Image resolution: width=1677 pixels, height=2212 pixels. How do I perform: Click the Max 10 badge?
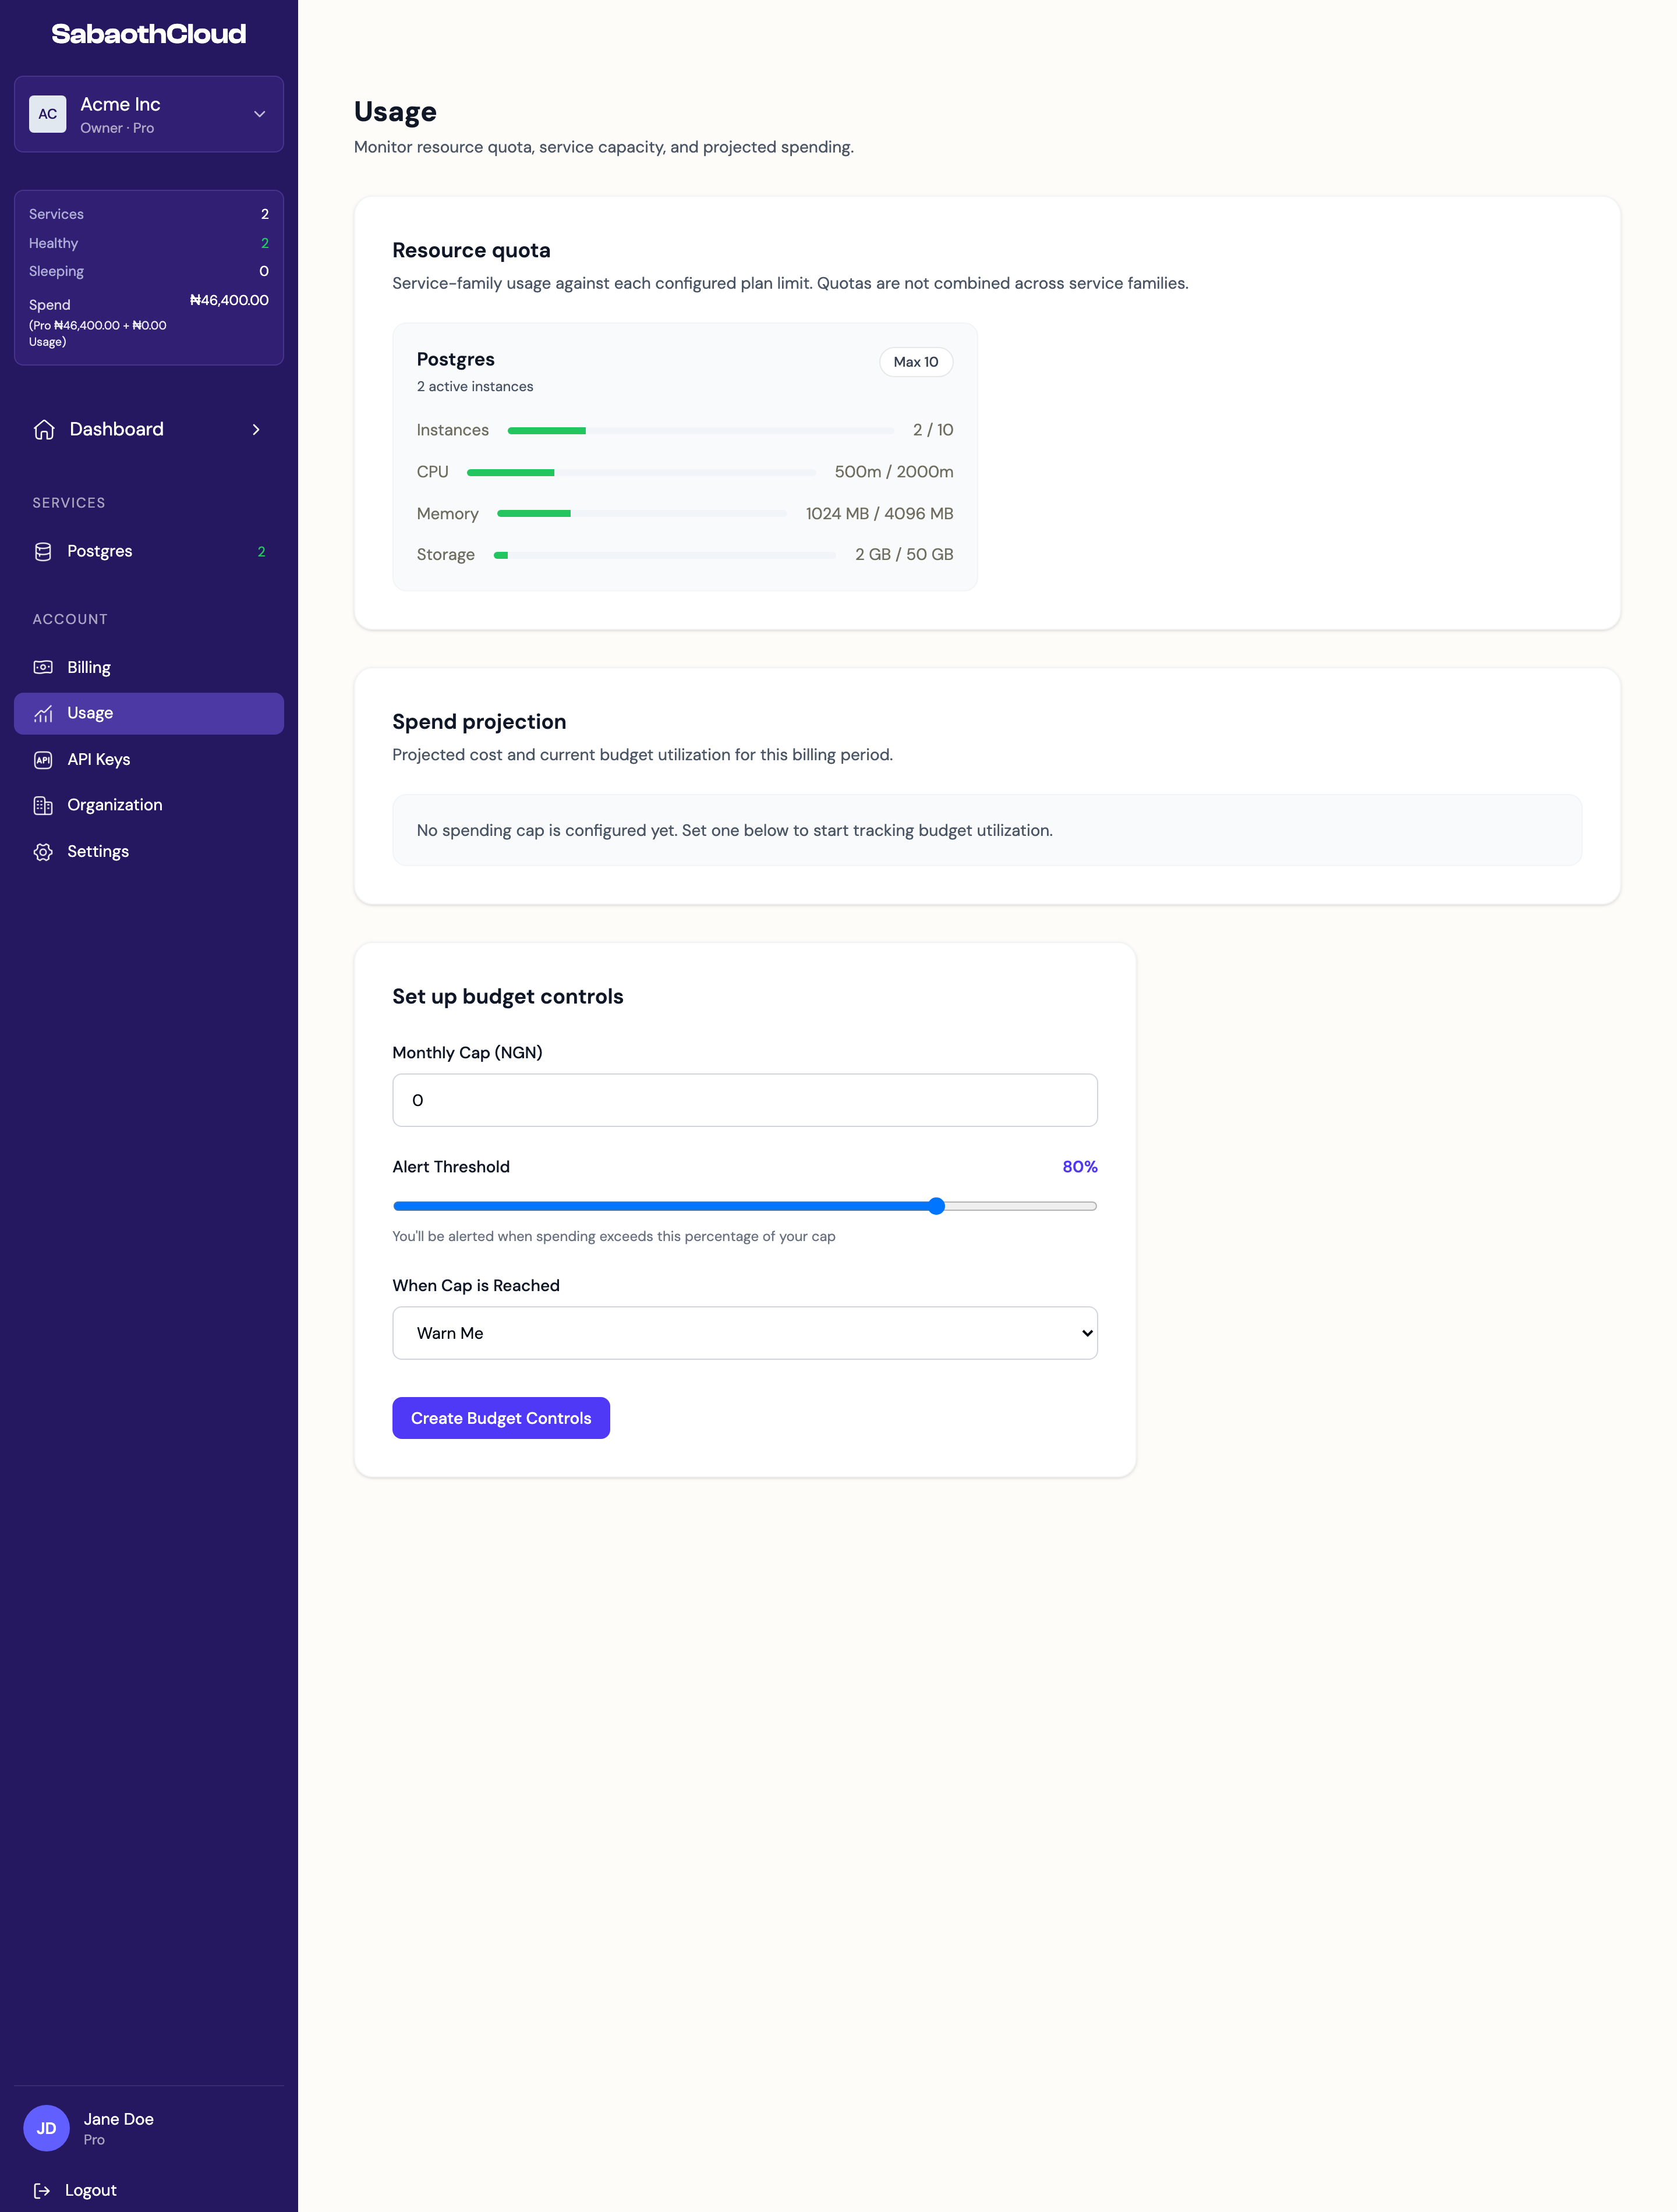coord(915,362)
